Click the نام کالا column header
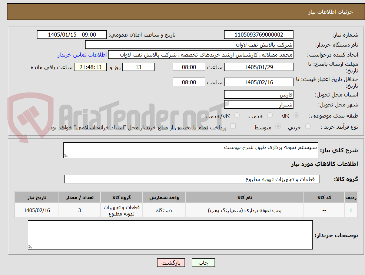The image size is (365, 275). pyautogui.click(x=245, y=197)
